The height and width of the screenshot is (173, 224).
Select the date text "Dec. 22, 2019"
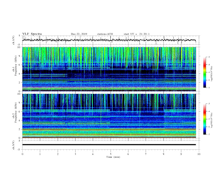79,34
